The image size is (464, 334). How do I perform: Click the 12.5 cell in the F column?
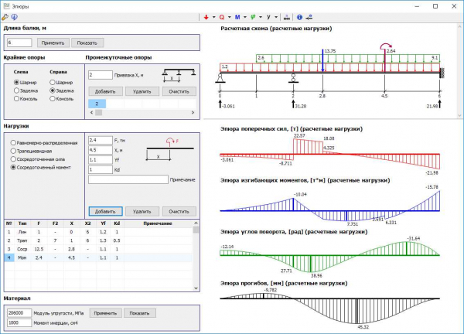[39, 249]
